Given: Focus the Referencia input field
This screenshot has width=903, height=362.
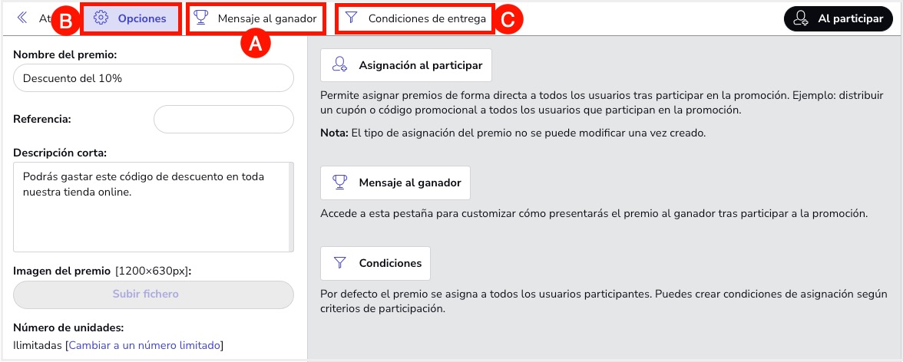Looking at the screenshot, I should click(x=223, y=120).
